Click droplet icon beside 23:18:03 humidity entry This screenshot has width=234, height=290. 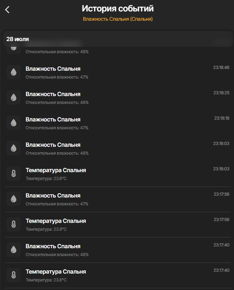14,148
